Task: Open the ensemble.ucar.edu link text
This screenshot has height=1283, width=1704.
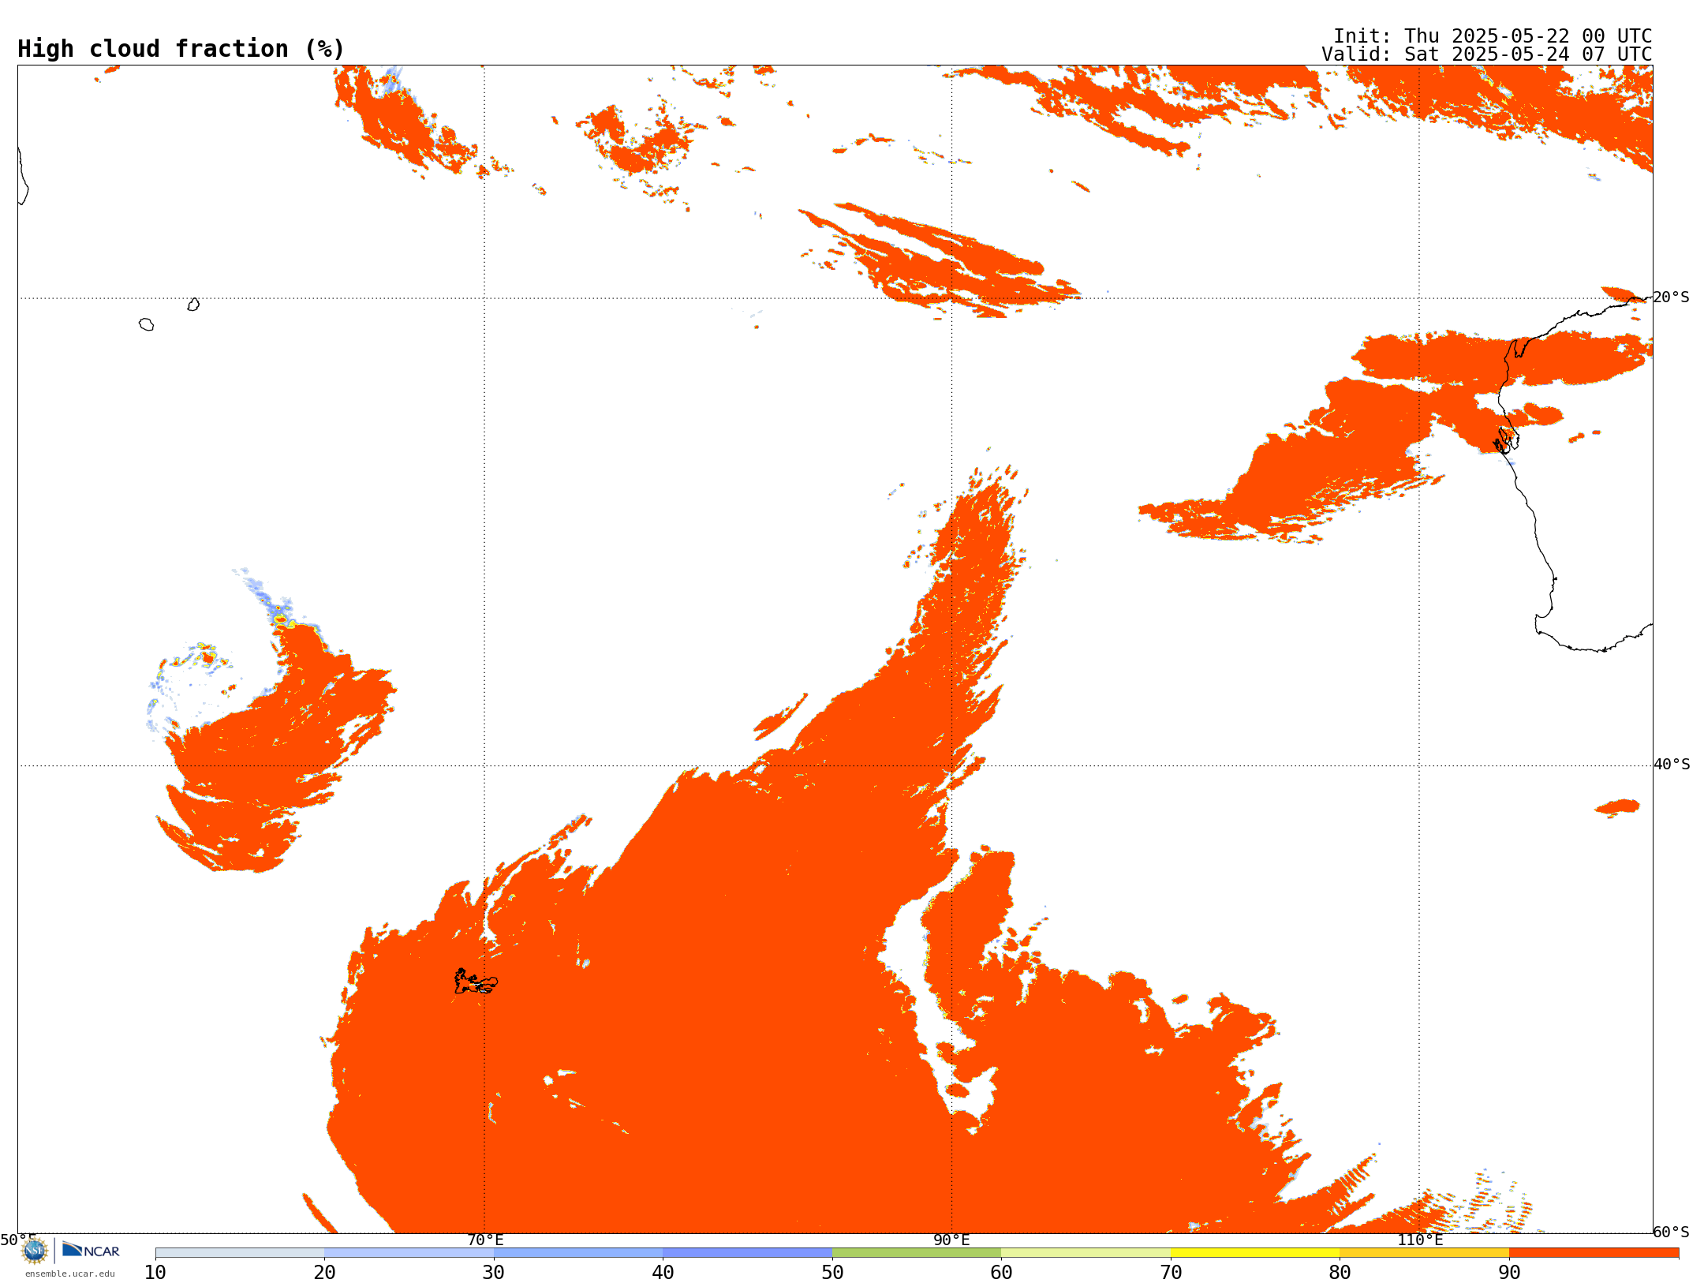Action: coord(70,1274)
